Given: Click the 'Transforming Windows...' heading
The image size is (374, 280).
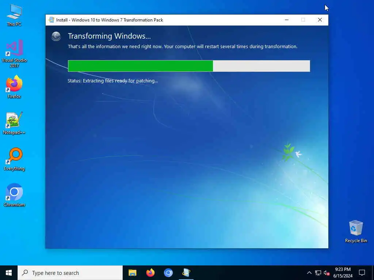Looking at the screenshot, I should [109, 36].
